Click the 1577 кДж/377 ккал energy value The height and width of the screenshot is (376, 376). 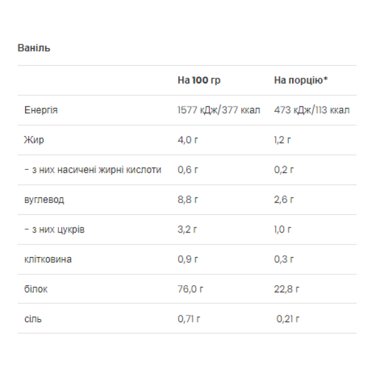tap(219, 110)
